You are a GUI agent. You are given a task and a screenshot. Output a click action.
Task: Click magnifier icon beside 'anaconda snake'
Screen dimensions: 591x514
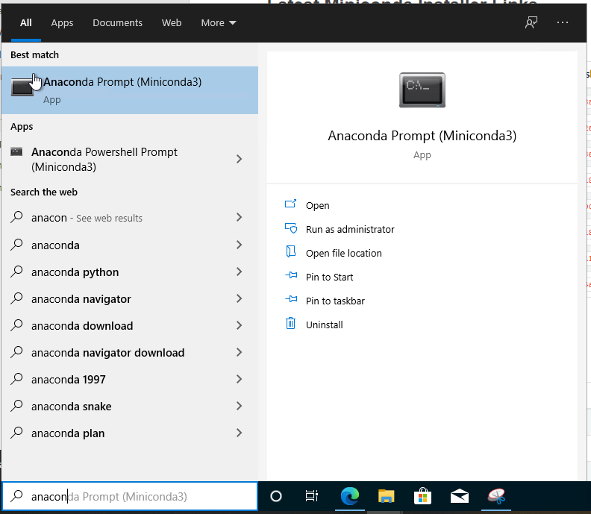(x=16, y=406)
